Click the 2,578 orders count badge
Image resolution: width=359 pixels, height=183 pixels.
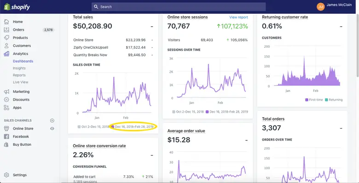pos(48,30)
